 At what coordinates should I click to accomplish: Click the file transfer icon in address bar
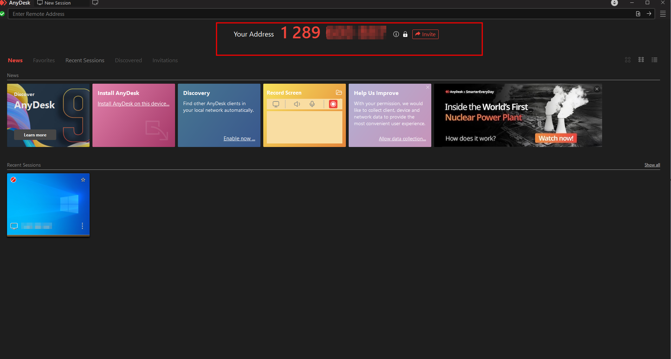638,14
